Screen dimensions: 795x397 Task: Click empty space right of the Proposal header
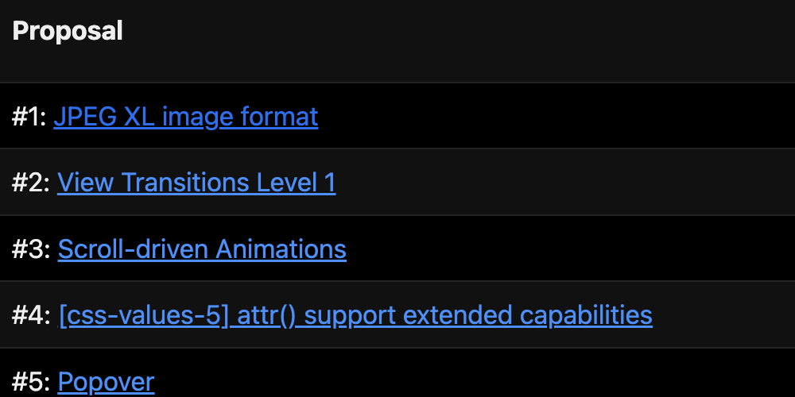click(477, 31)
